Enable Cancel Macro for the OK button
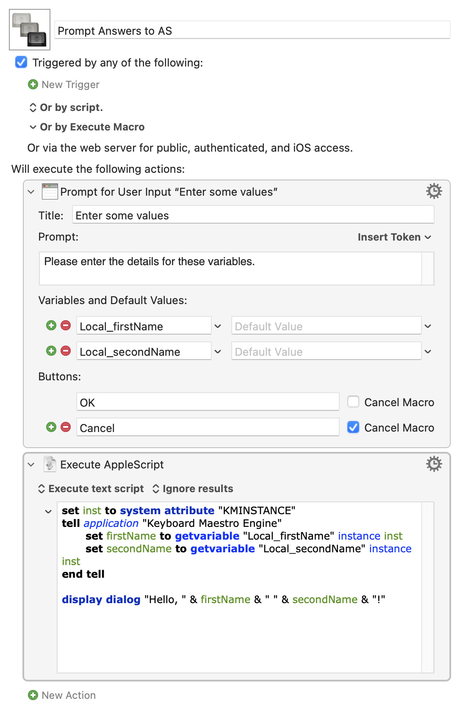460x709 pixels. pyautogui.click(x=353, y=402)
